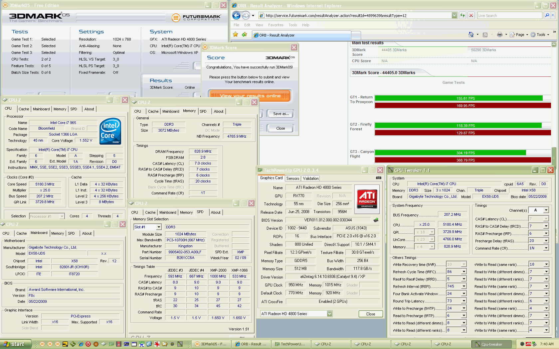Click the red power quick launch icon
The image size is (559, 349).
coord(88,344)
